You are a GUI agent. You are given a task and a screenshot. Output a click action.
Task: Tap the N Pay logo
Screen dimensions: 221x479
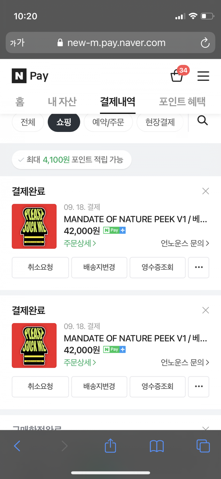(30, 76)
